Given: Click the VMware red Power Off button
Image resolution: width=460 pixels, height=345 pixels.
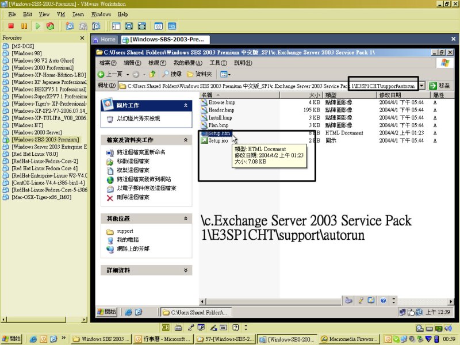Looking at the screenshot, I should (x=11, y=26).
